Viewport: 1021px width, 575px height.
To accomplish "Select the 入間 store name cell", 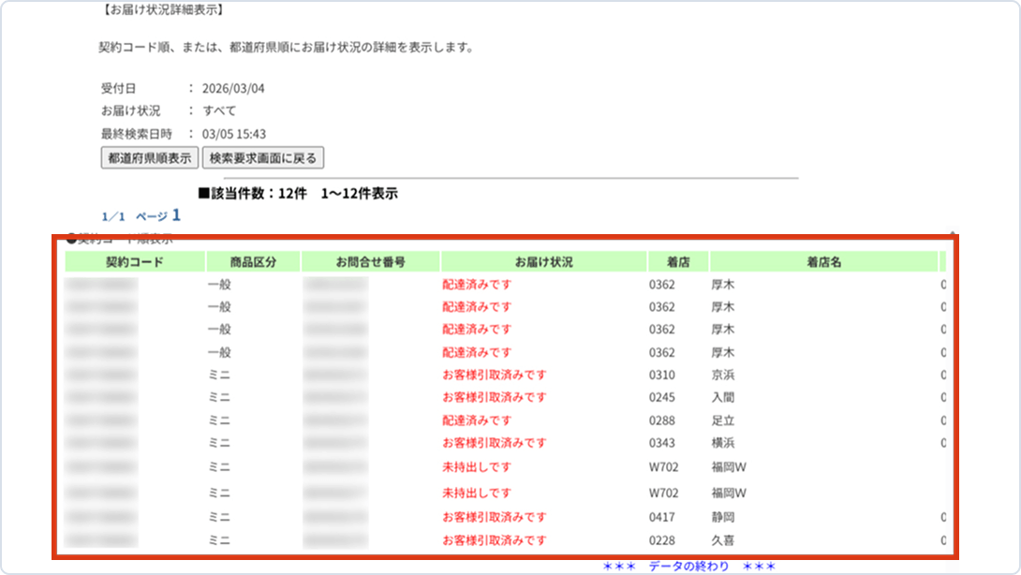I will point(723,397).
